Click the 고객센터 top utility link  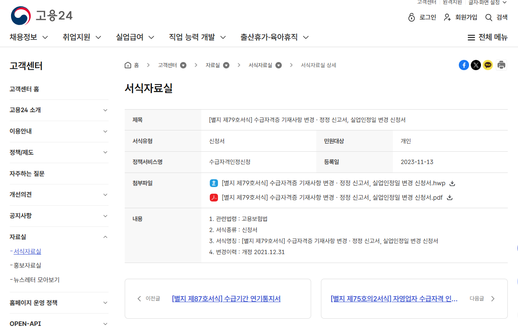point(426,2)
